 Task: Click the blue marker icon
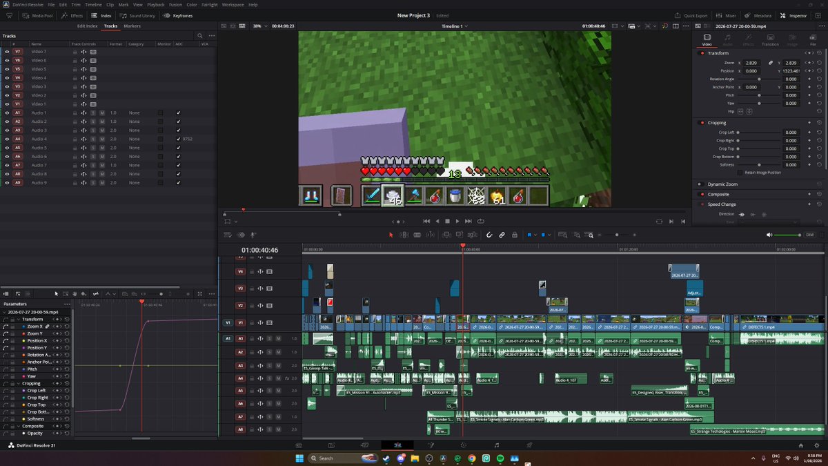tap(544, 235)
